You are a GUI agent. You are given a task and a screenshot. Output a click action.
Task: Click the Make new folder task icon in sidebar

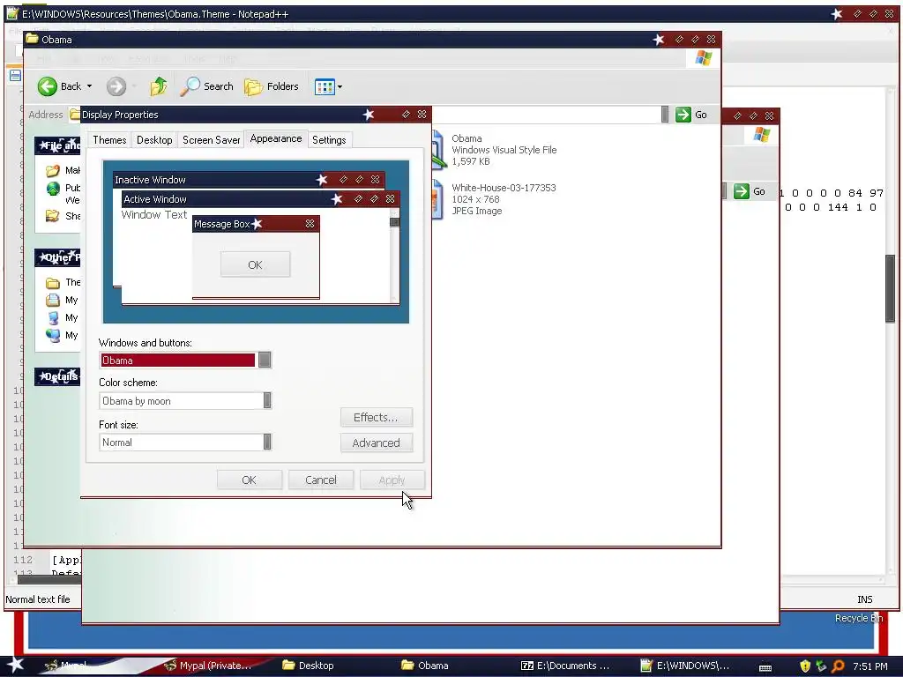tap(52, 170)
